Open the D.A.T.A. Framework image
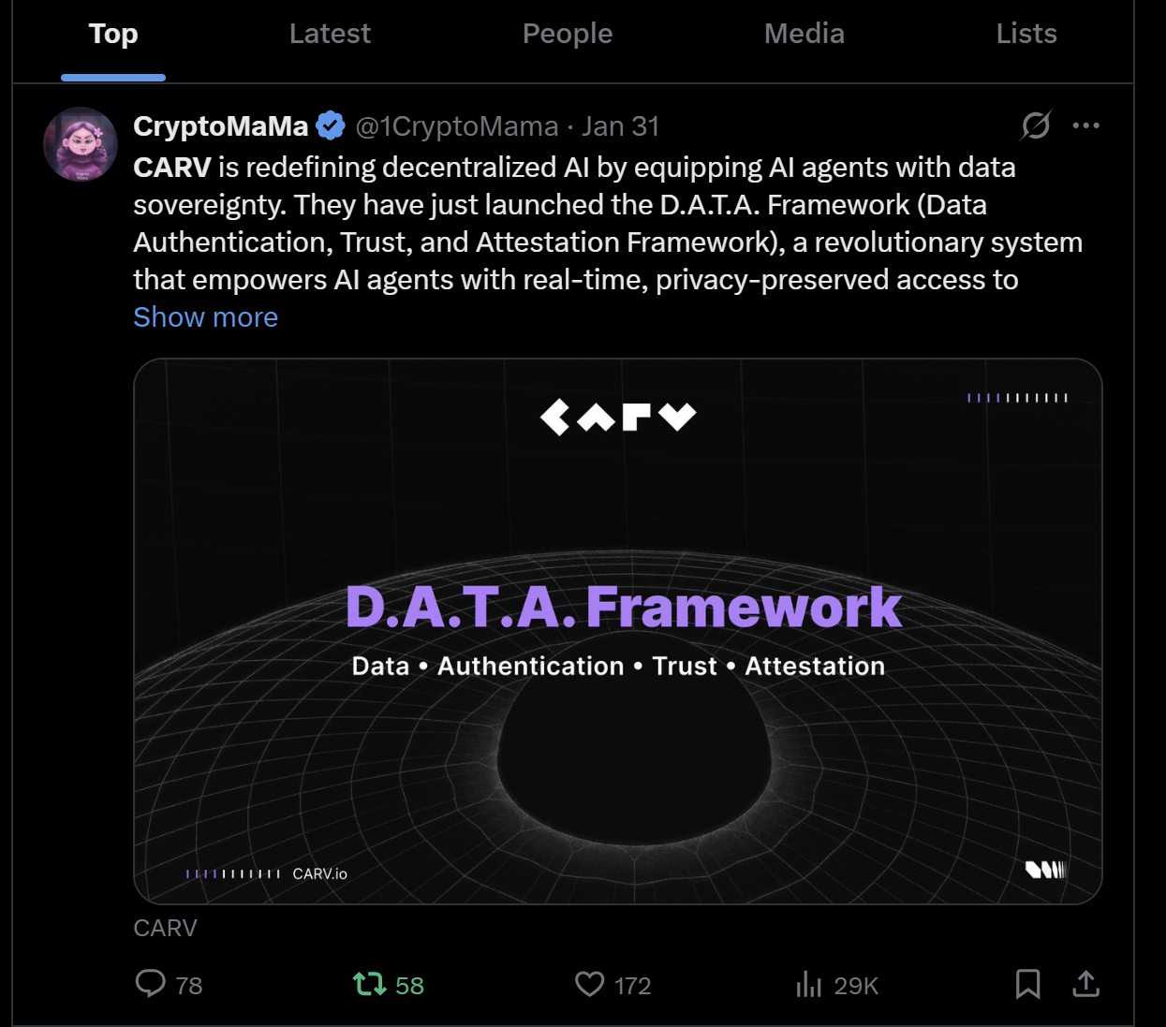This screenshot has width=1166, height=1027. click(x=618, y=631)
